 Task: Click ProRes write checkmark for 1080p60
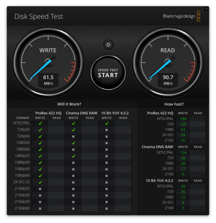click(x=40, y=176)
